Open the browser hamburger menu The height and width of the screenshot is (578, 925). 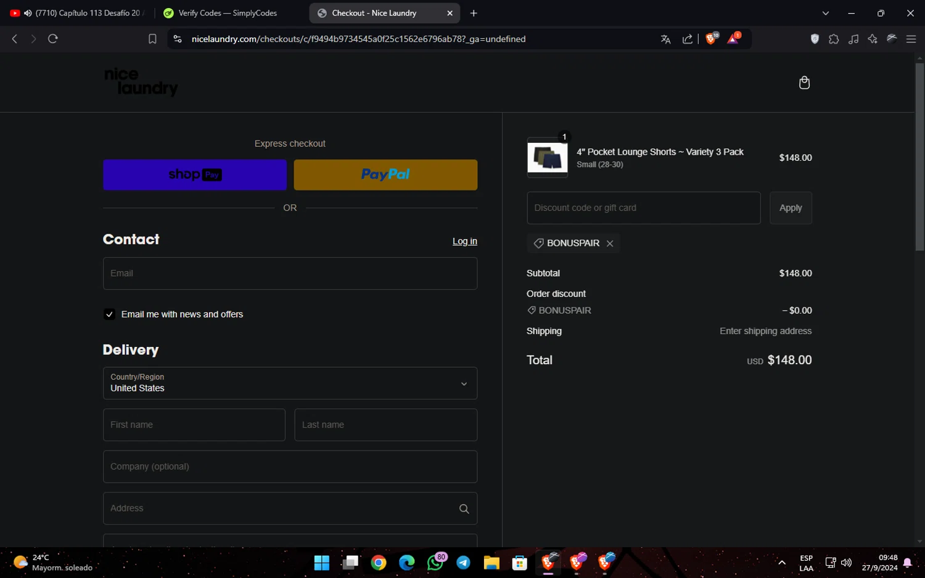[x=911, y=39]
